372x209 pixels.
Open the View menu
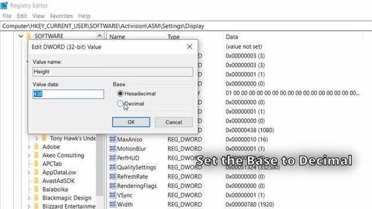click(x=38, y=16)
